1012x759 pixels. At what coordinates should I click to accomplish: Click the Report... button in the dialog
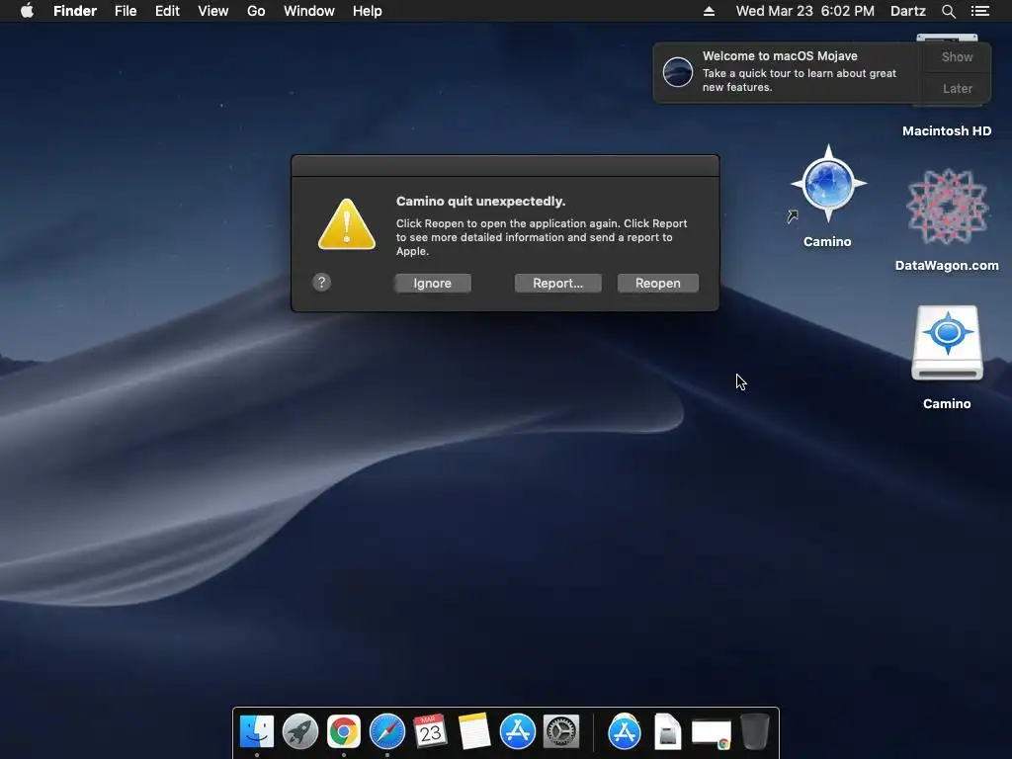click(x=557, y=284)
